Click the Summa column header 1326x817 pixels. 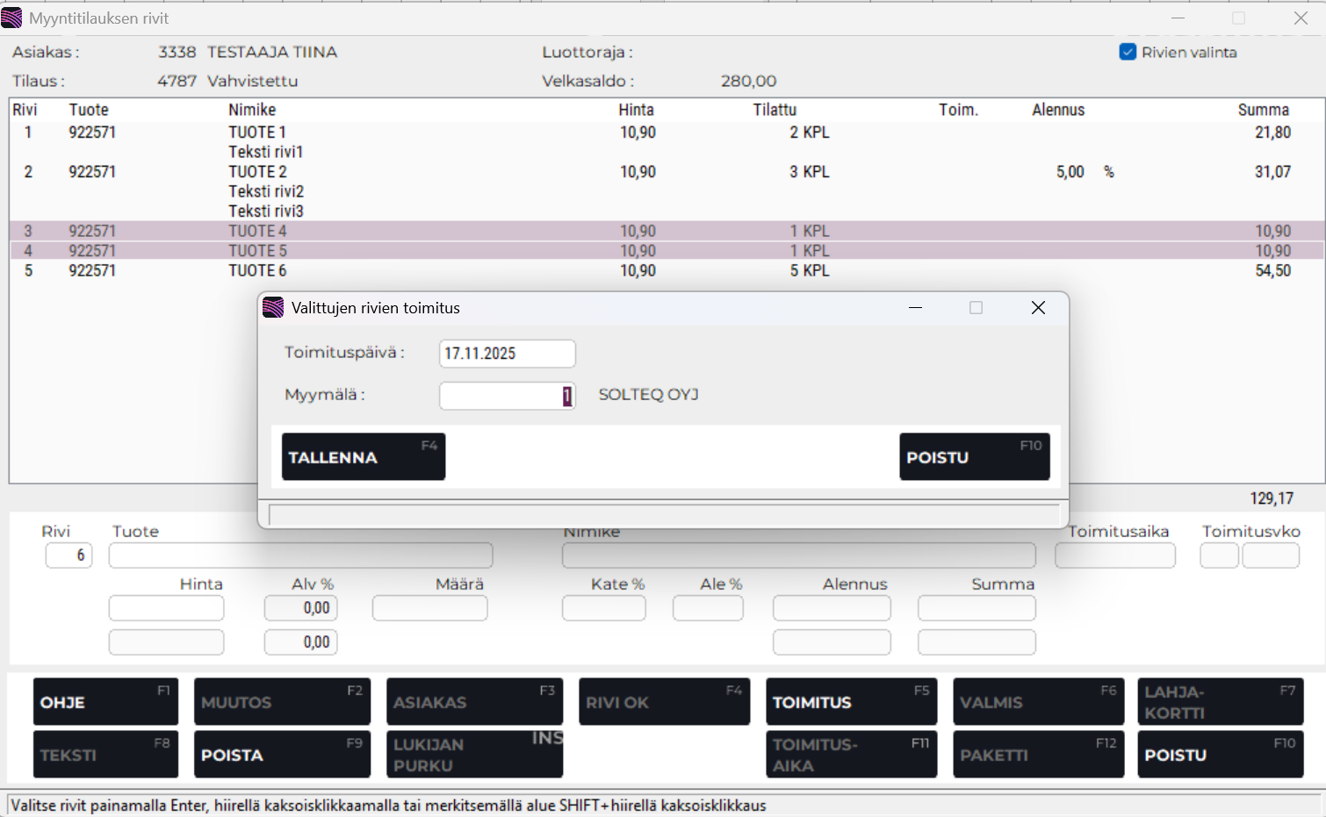pos(1263,110)
